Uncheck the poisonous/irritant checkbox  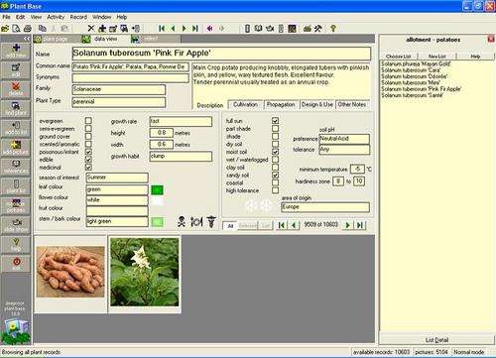pyautogui.click(x=88, y=152)
